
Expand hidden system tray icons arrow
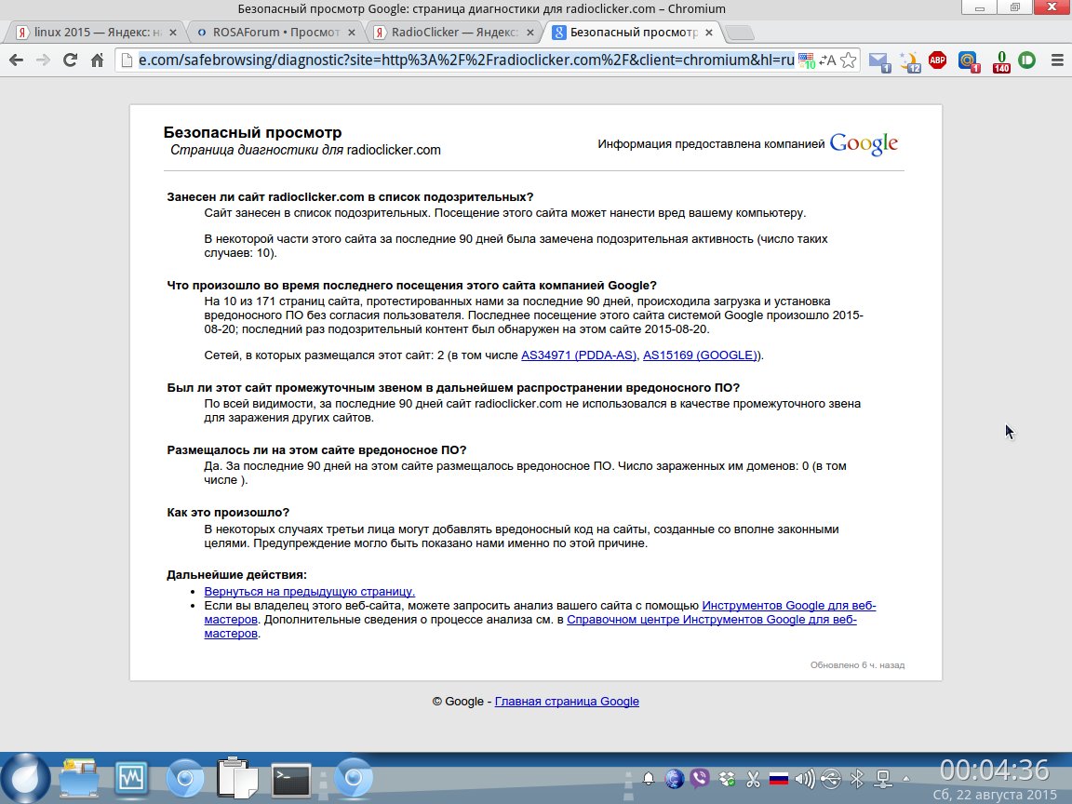[x=906, y=779]
